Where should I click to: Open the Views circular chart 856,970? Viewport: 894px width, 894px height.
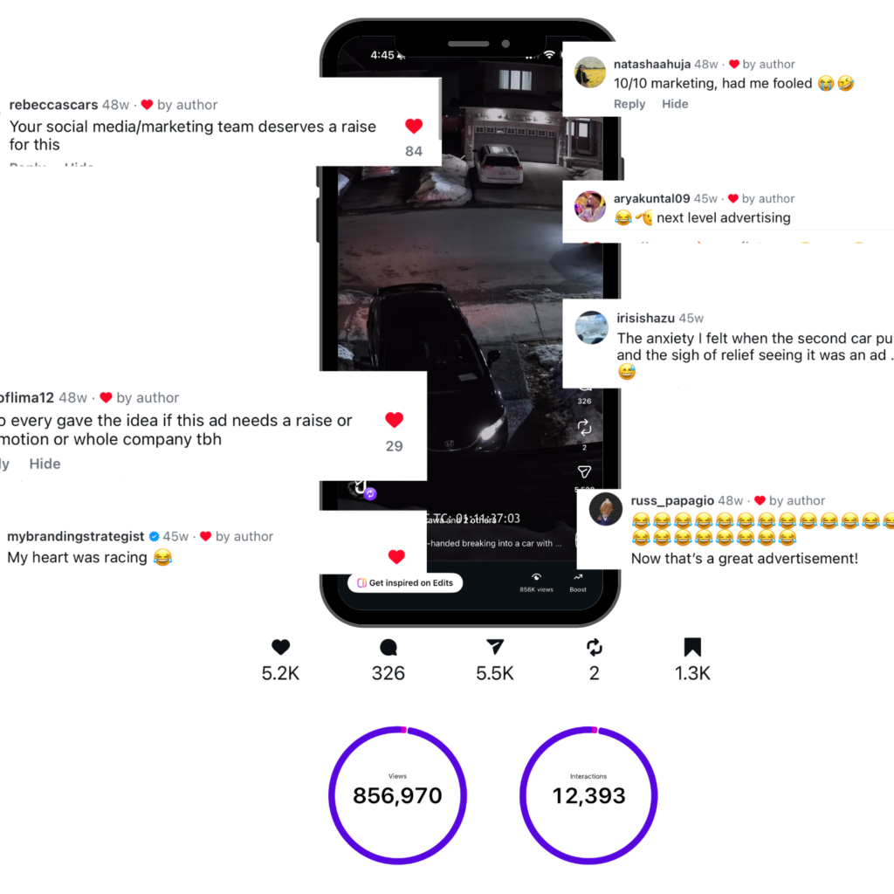(x=397, y=795)
